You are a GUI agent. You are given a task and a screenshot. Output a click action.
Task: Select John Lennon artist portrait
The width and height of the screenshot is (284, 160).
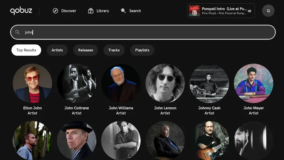click(x=165, y=83)
